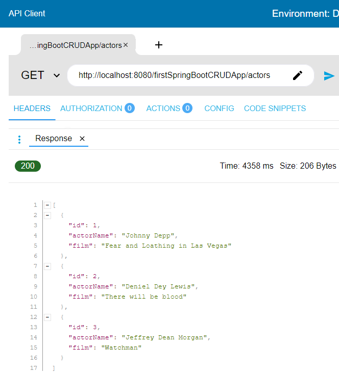Screen dimensions: 339x374
Task: Collapse the third actor object on line 12
Action: pyautogui.click(x=47, y=317)
